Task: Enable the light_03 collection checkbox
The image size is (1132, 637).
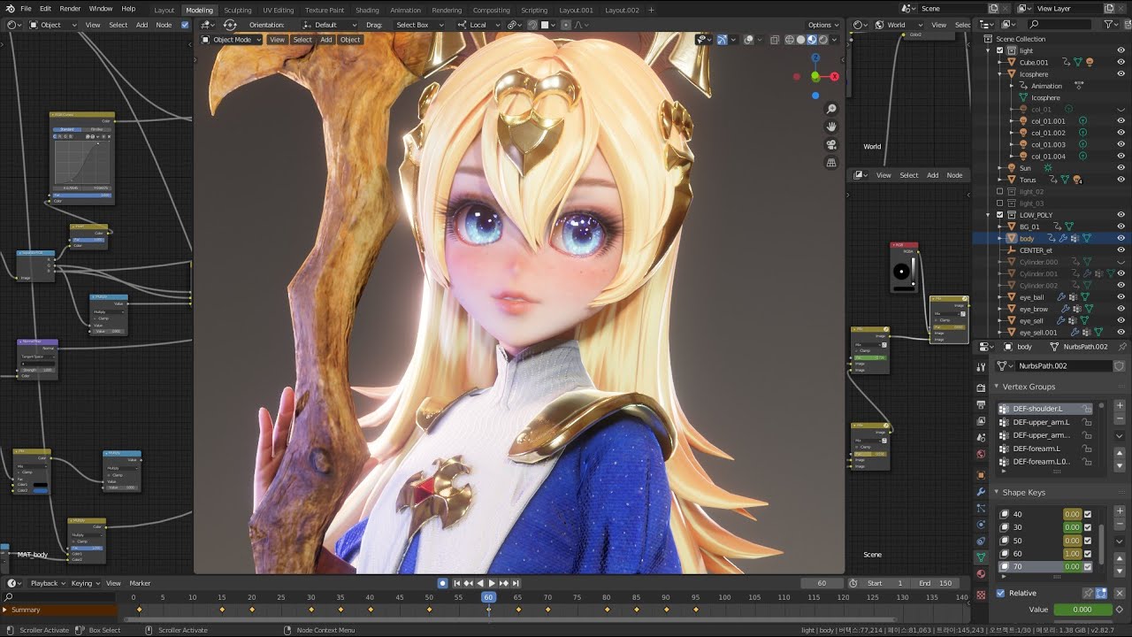Action: [x=1000, y=203]
